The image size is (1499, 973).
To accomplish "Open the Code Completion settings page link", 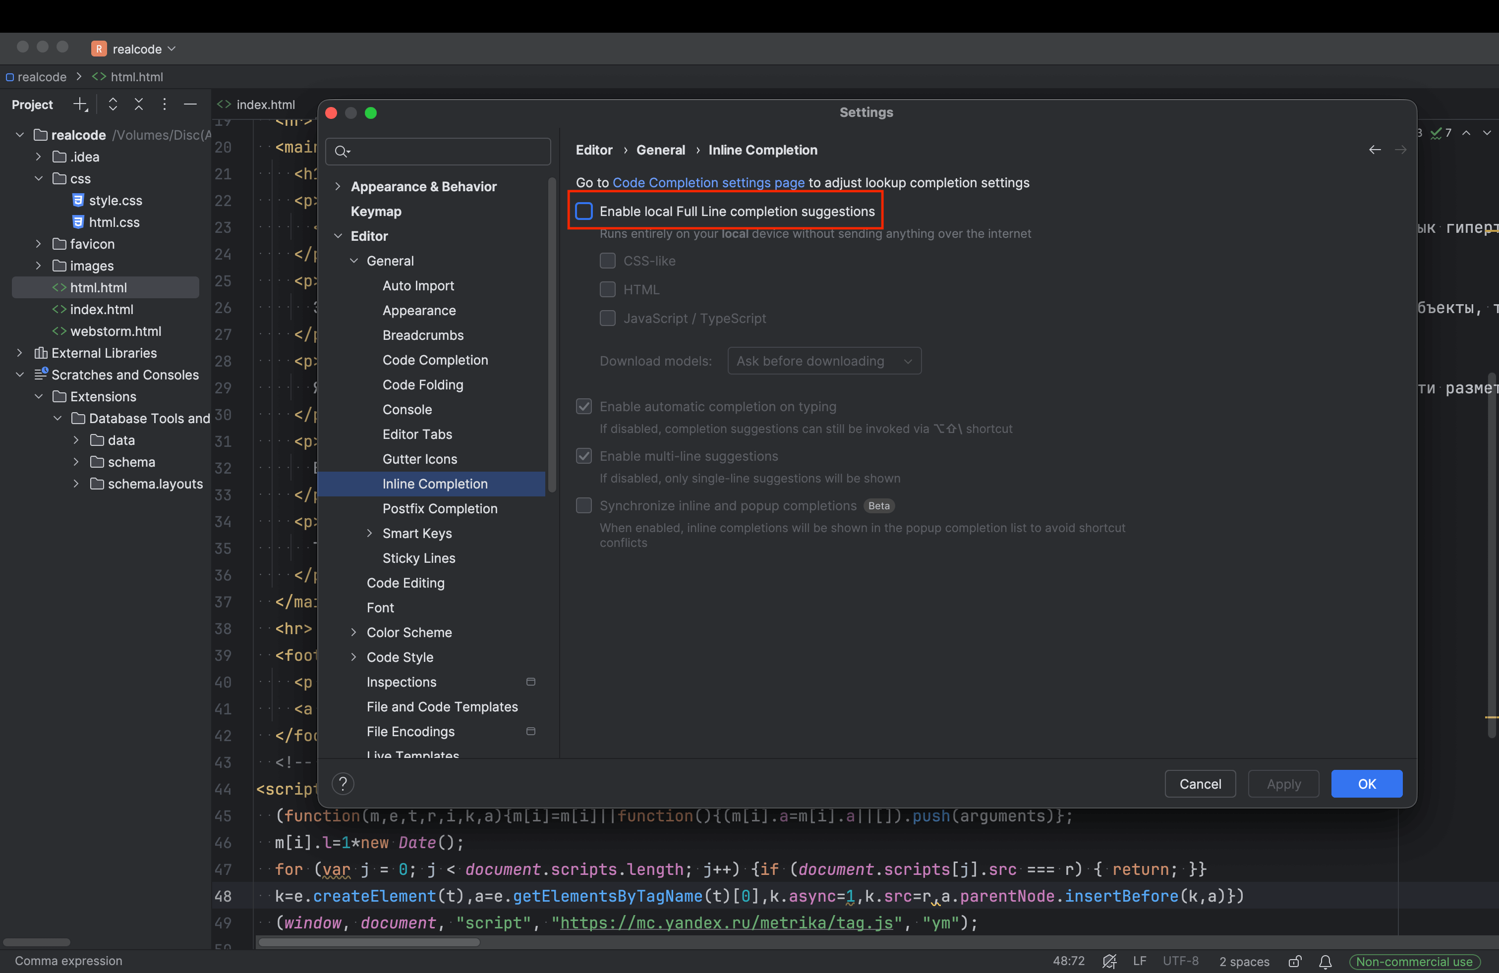I will (708, 182).
